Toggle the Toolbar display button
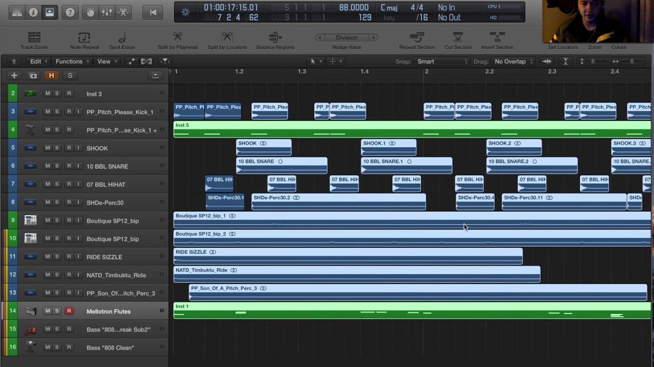 [50, 12]
